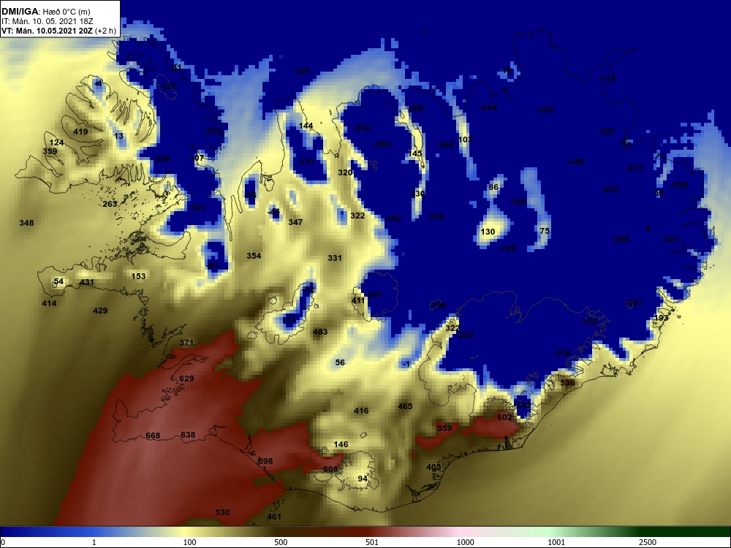
Task: Click the map value '536'
Action: point(567,383)
